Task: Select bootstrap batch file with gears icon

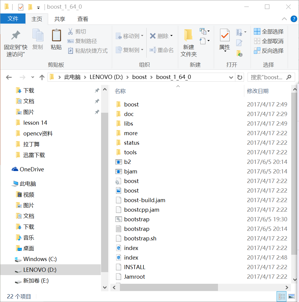Action: [x=118, y=219]
